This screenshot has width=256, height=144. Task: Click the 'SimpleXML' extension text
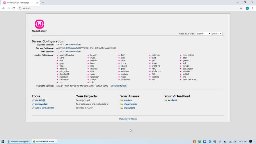pos(65,74)
